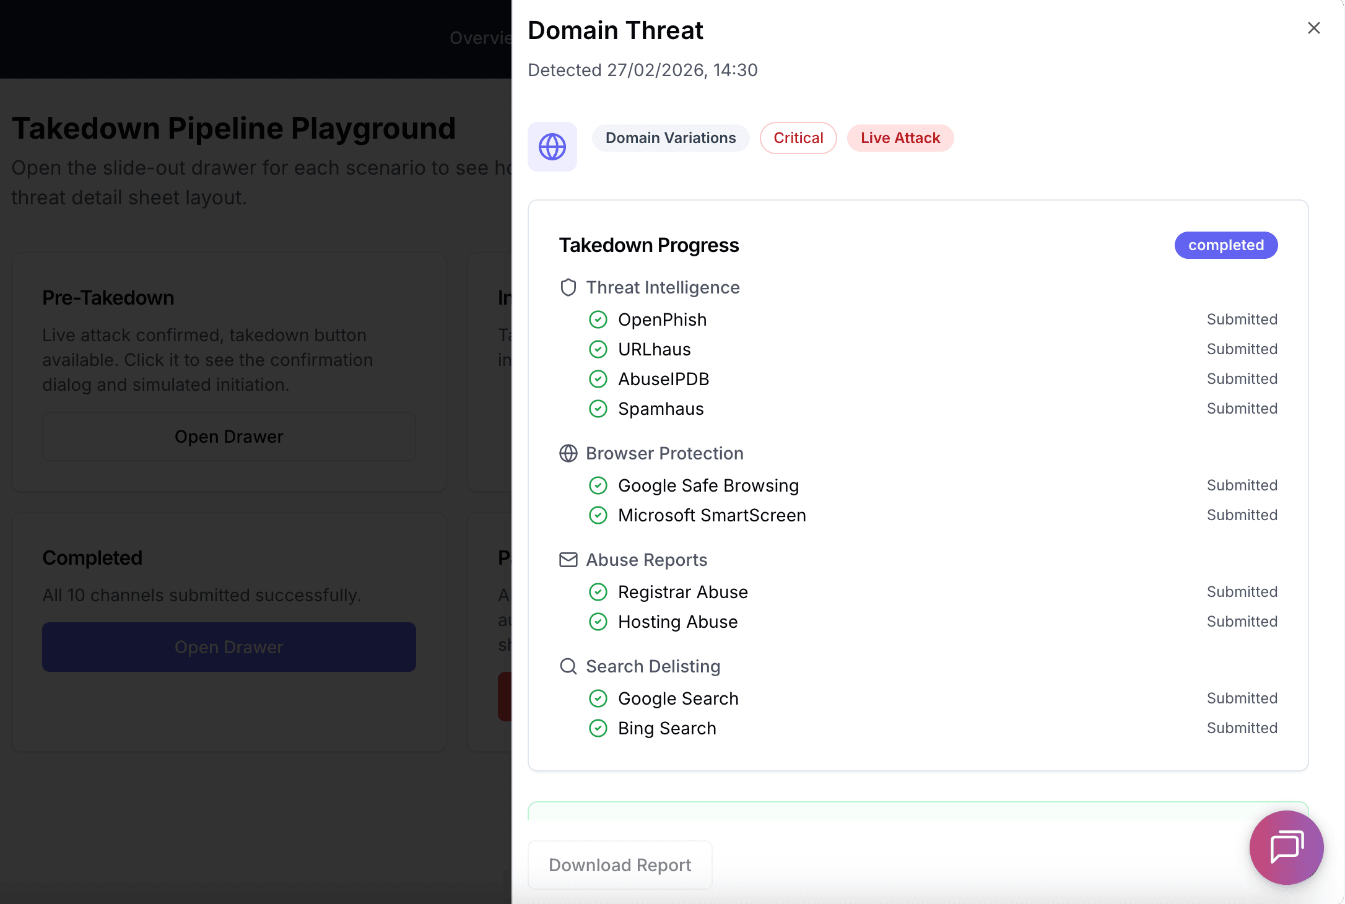Click the Download Report button
Screen dimensions: 1345x904
[620, 865]
